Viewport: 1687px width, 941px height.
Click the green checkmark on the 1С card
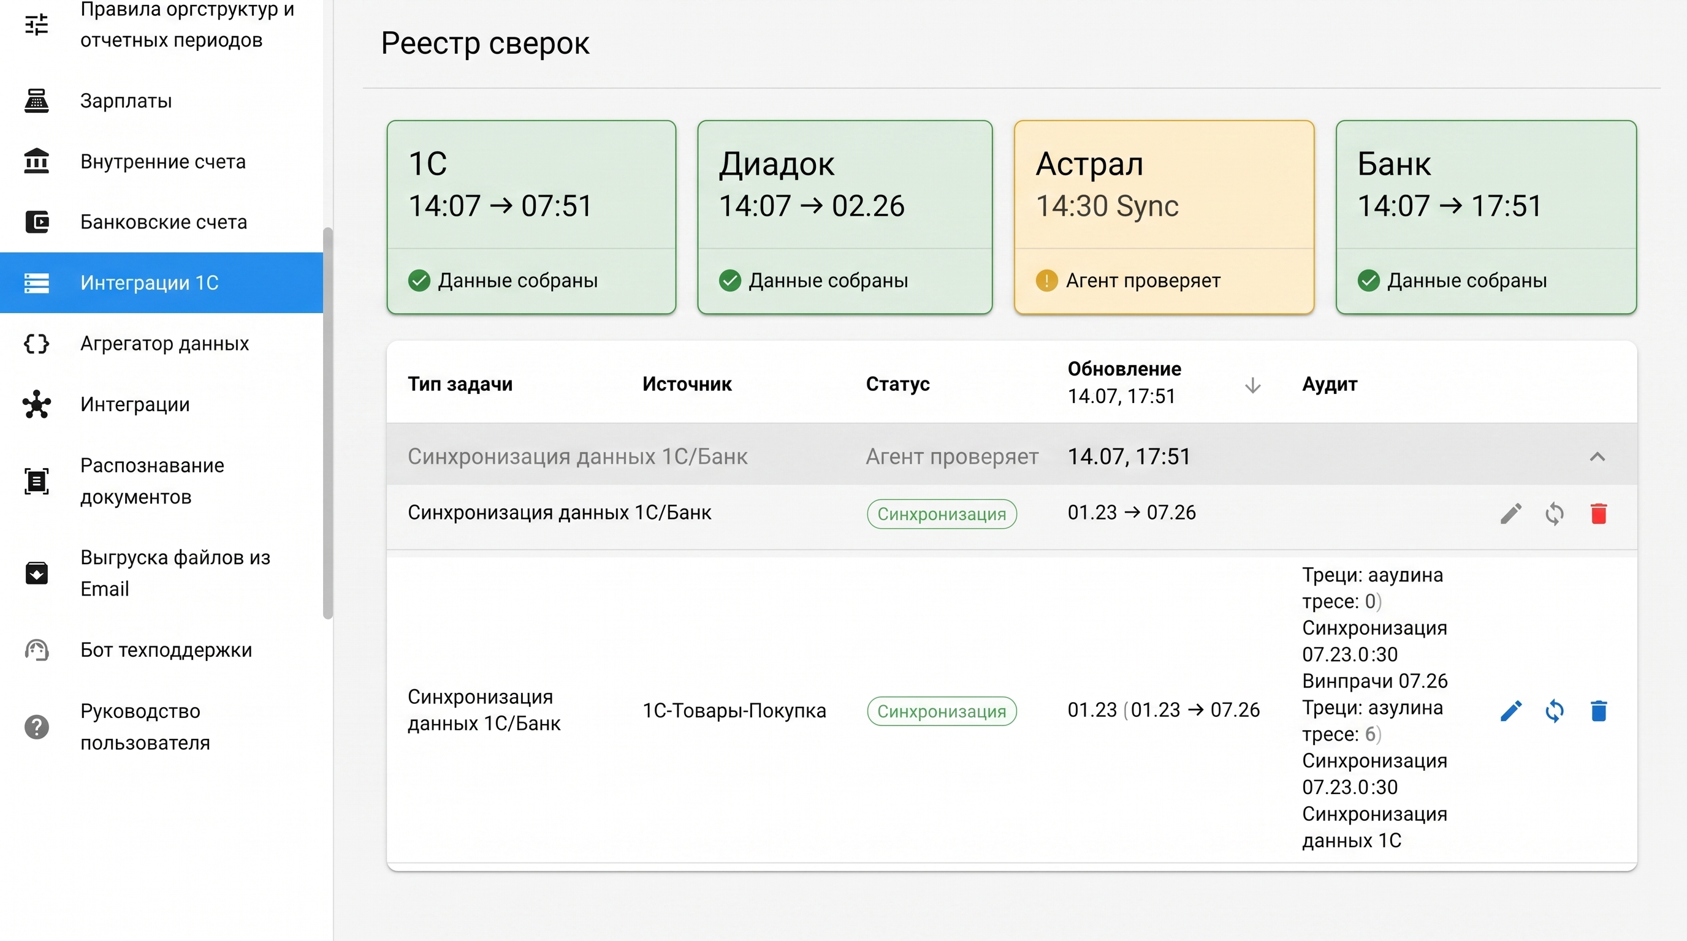coord(419,281)
